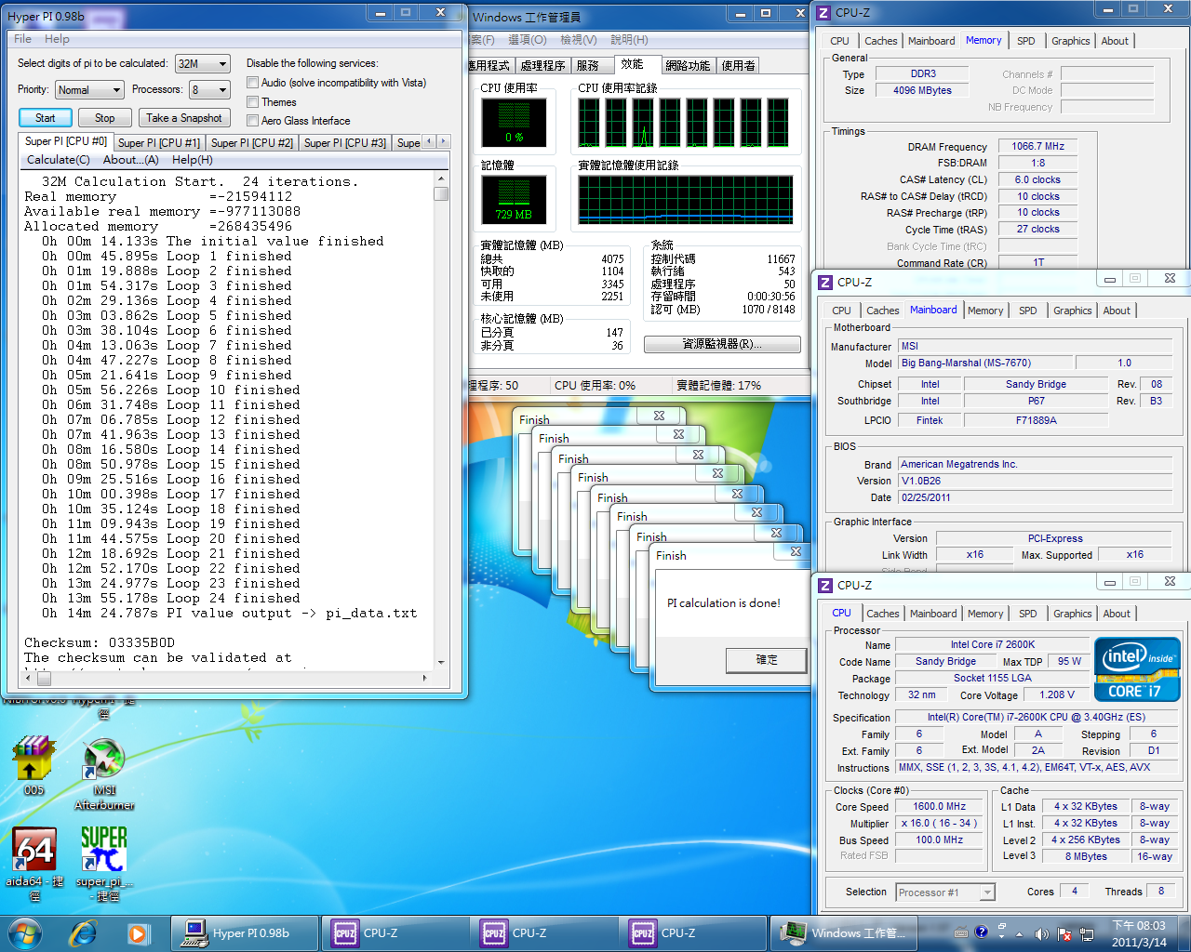The height and width of the screenshot is (952, 1191).
Task: Click the 1600.0 MHz Core Speed value
Action: (x=939, y=806)
